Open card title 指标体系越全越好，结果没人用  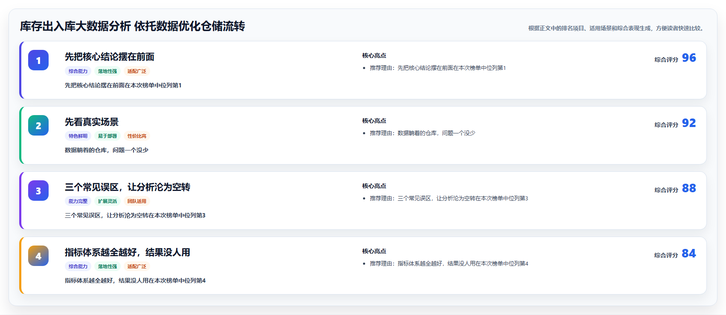click(128, 252)
